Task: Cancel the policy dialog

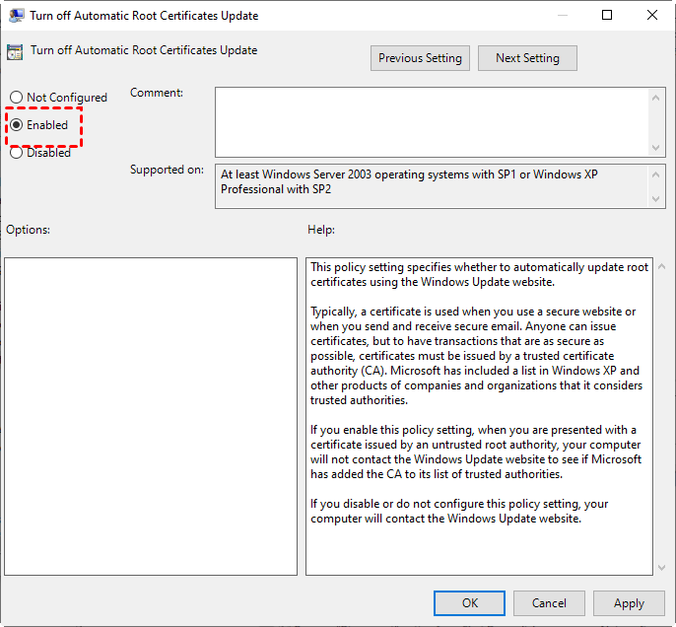Action: [x=549, y=603]
